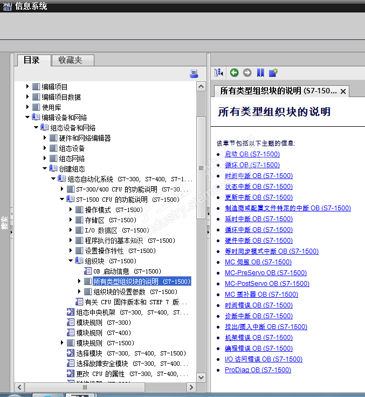This screenshot has width=365, height=397.
Task: Expand the 编辑项目数据 tree node
Action: coord(27,97)
